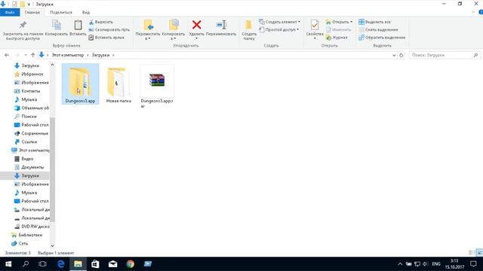Click the Pin to Quick Access icon
This screenshot has width=483, height=271.
pos(22,25)
